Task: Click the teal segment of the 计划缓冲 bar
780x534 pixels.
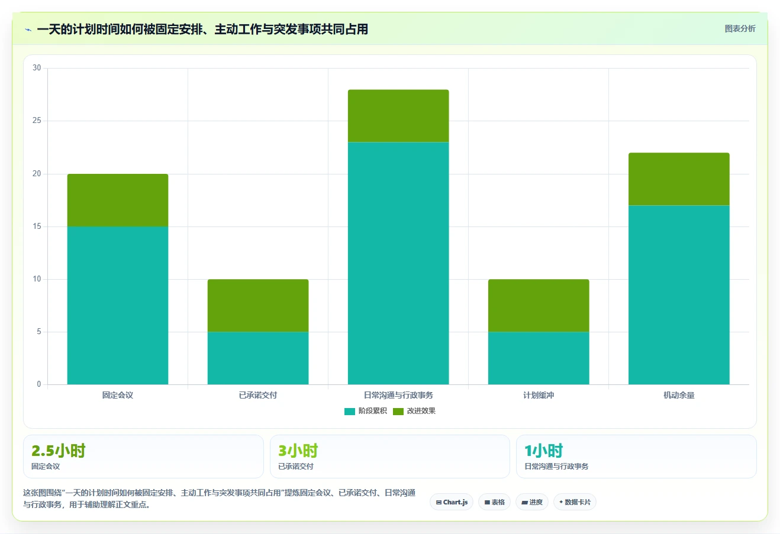Action: (539, 358)
